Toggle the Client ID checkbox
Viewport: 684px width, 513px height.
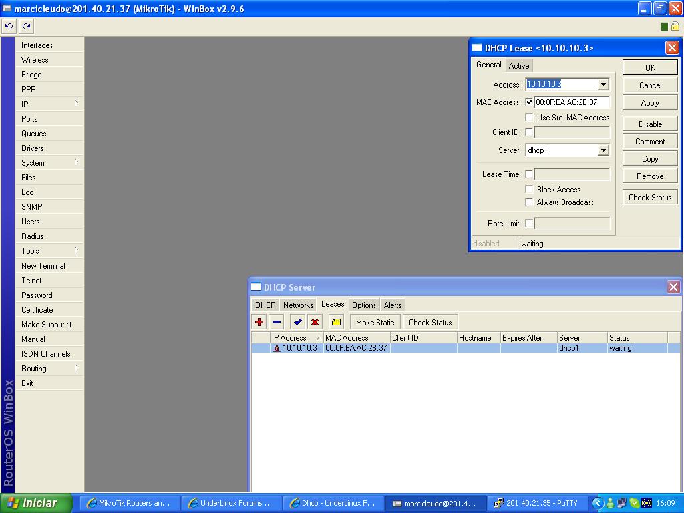coord(529,132)
